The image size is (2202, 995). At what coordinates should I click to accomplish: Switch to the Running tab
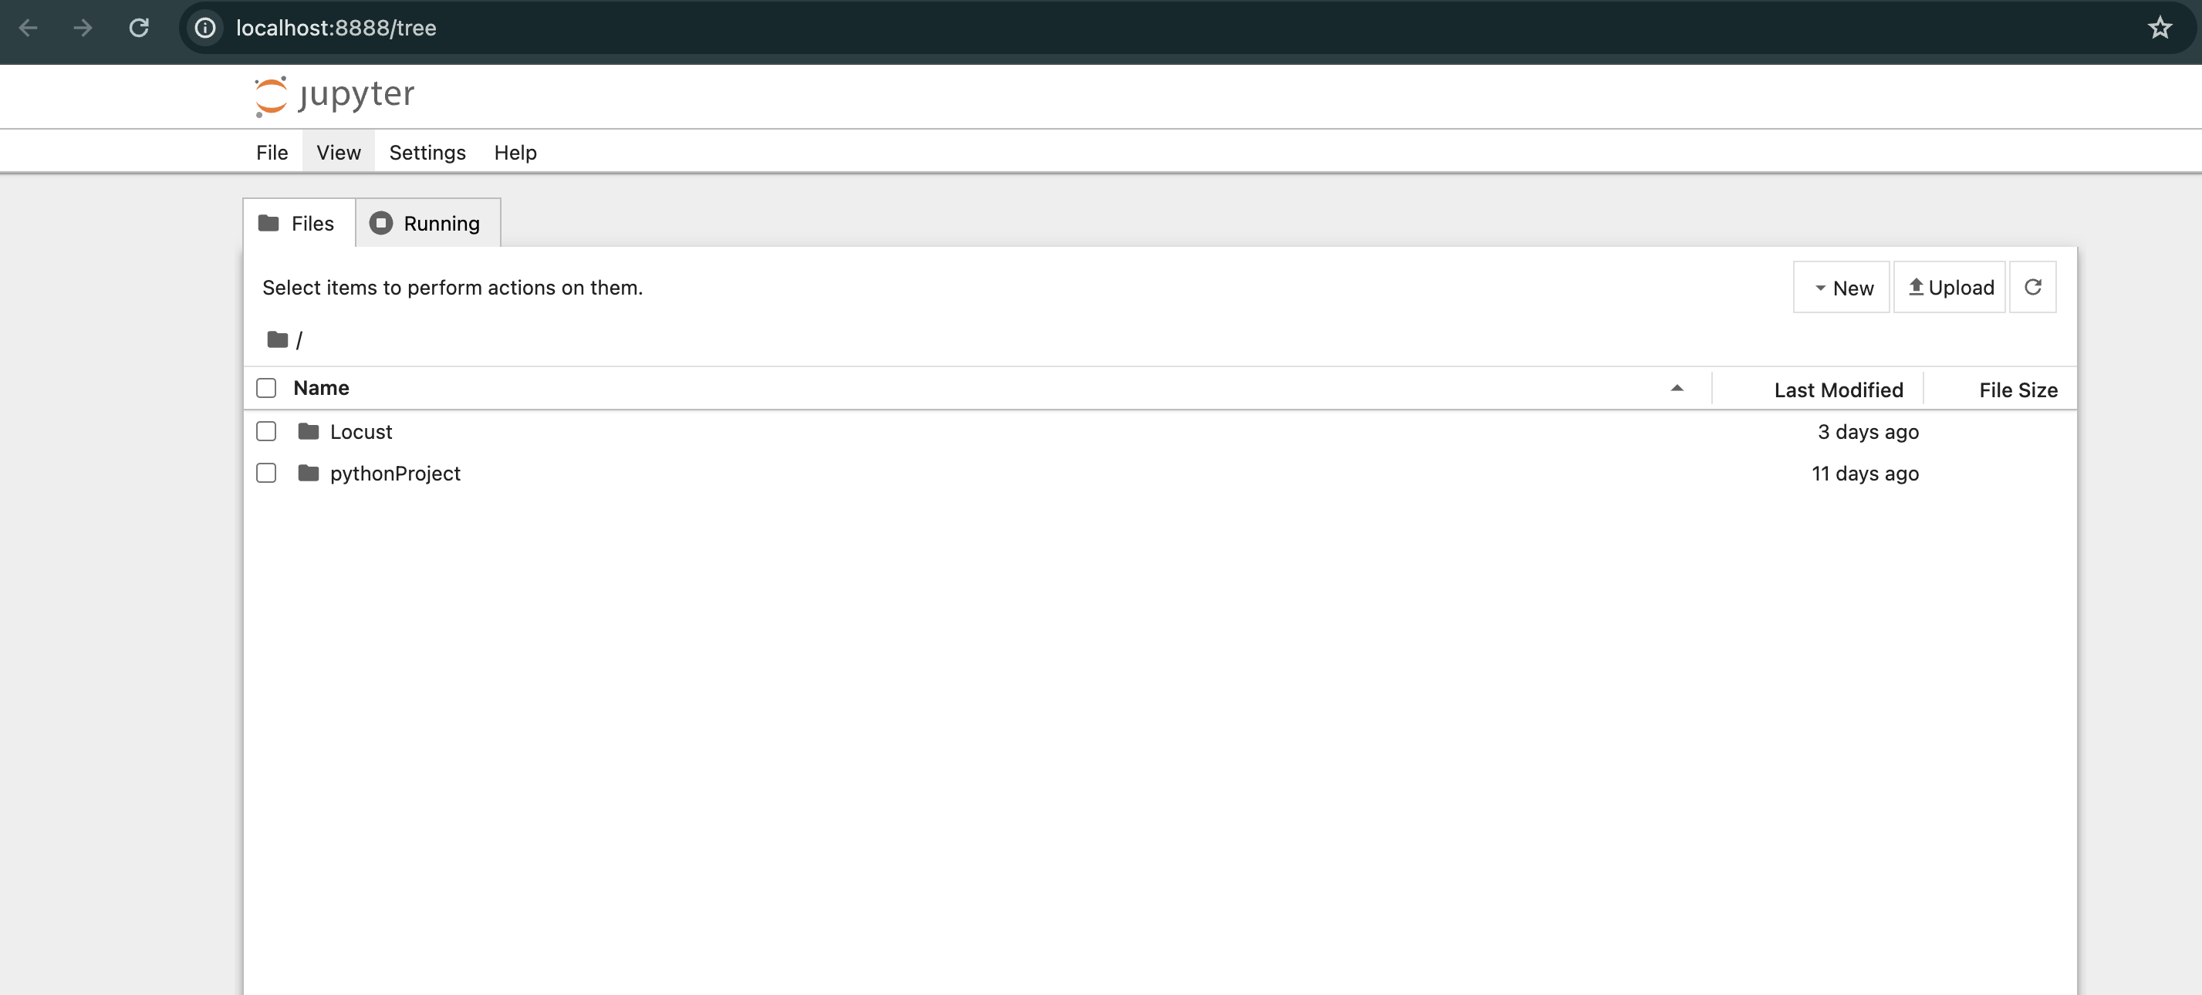427,223
